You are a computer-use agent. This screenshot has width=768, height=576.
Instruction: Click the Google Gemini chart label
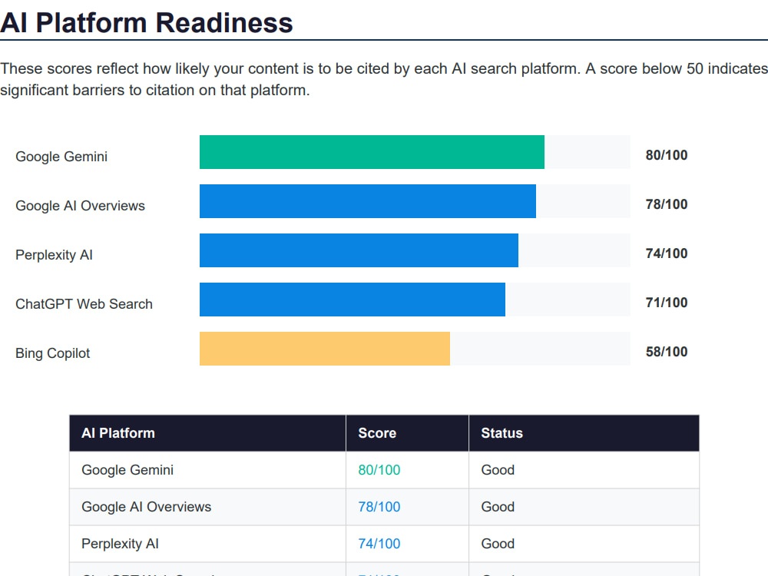[x=61, y=157]
